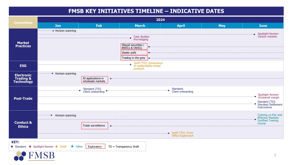Select the March month column header

140,25
